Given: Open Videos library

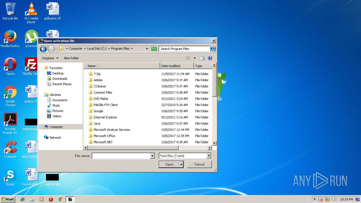Looking at the screenshot, I should click(x=57, y=116).
